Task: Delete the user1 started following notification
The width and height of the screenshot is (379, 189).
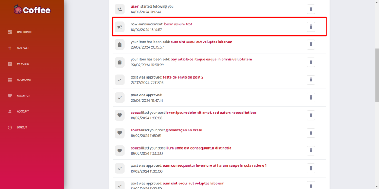Action: point(311,9)
